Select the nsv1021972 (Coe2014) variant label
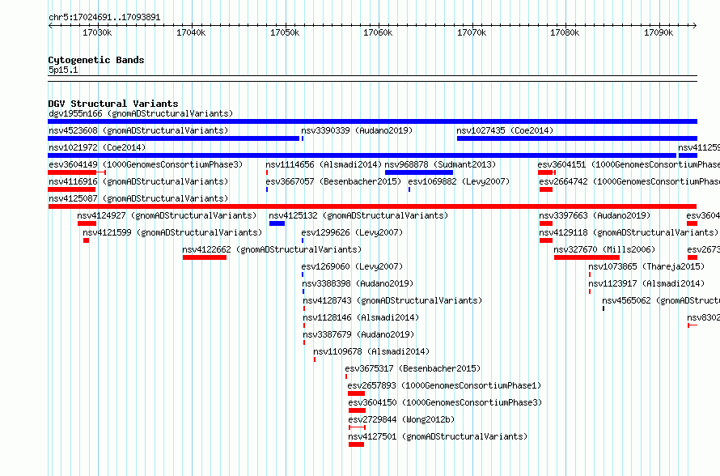Viewport: 720px width, 476px height. (x=97, y=147)
